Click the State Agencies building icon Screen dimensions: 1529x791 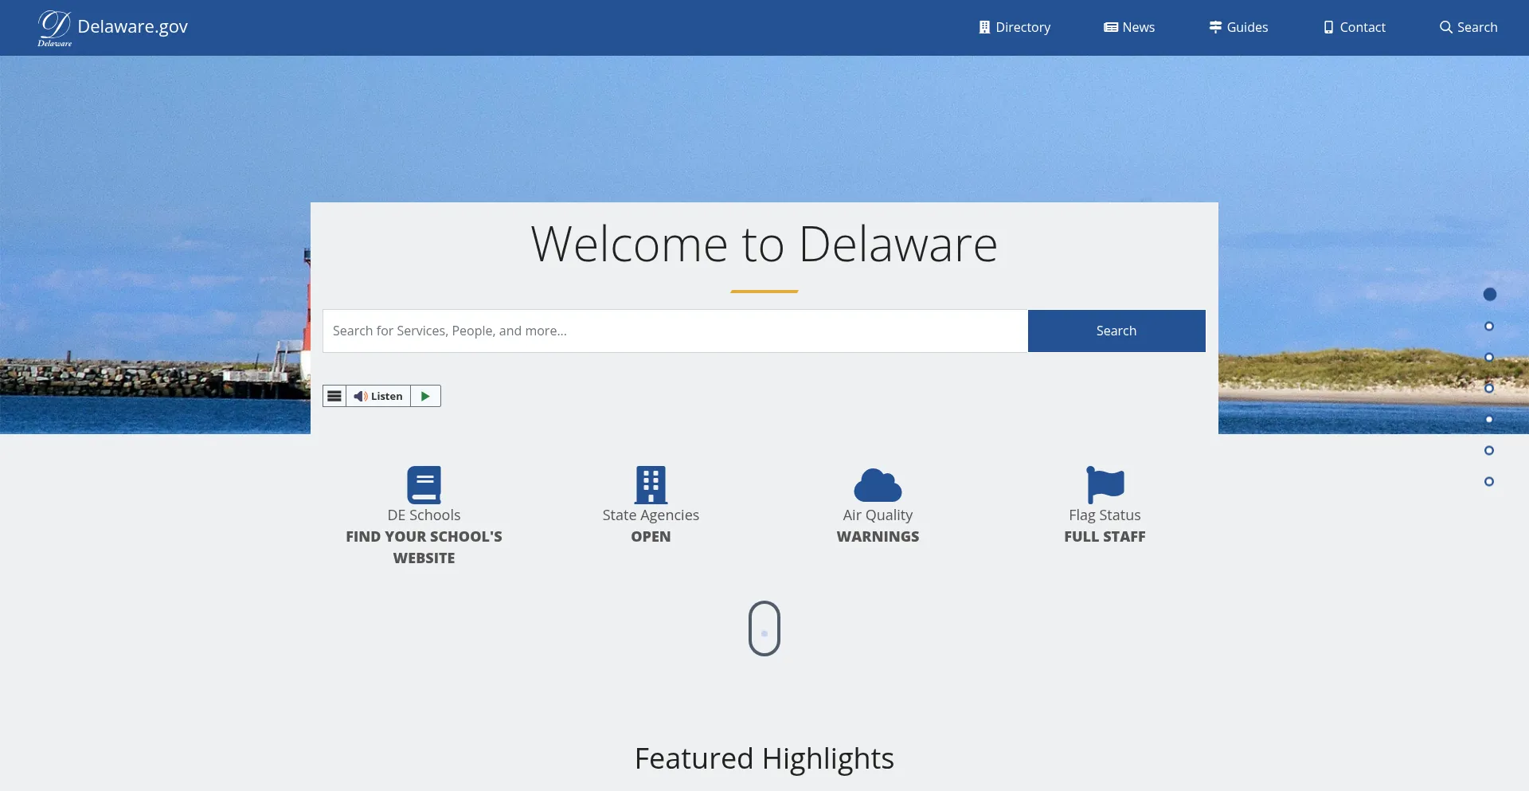[x=651, y=484]
